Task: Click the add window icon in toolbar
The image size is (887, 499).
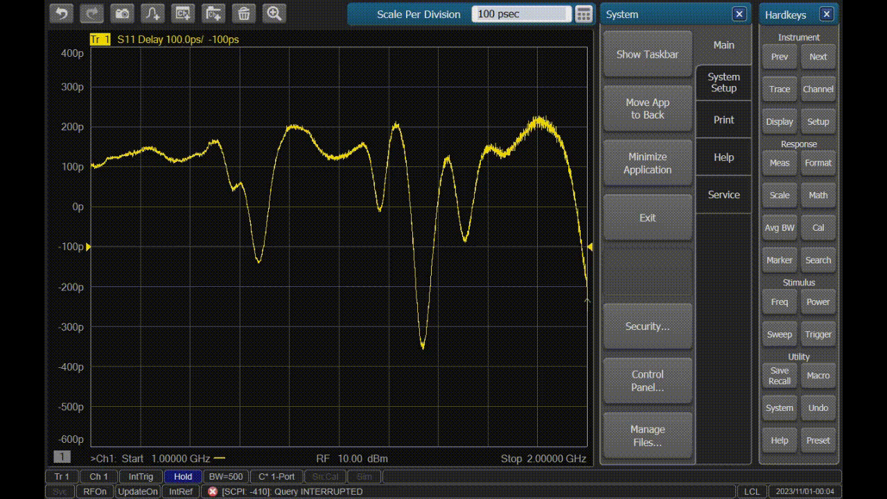Action: coord(213,13)
